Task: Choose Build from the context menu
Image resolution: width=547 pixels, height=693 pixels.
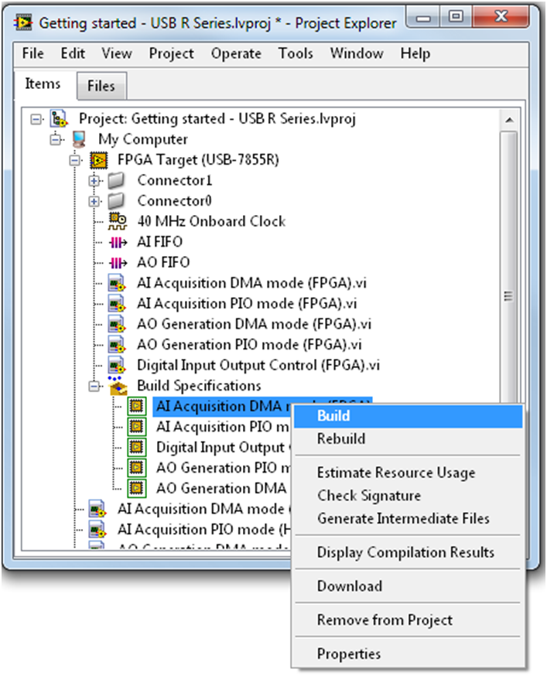Action: pyautogui.click(x=333, y=415)
